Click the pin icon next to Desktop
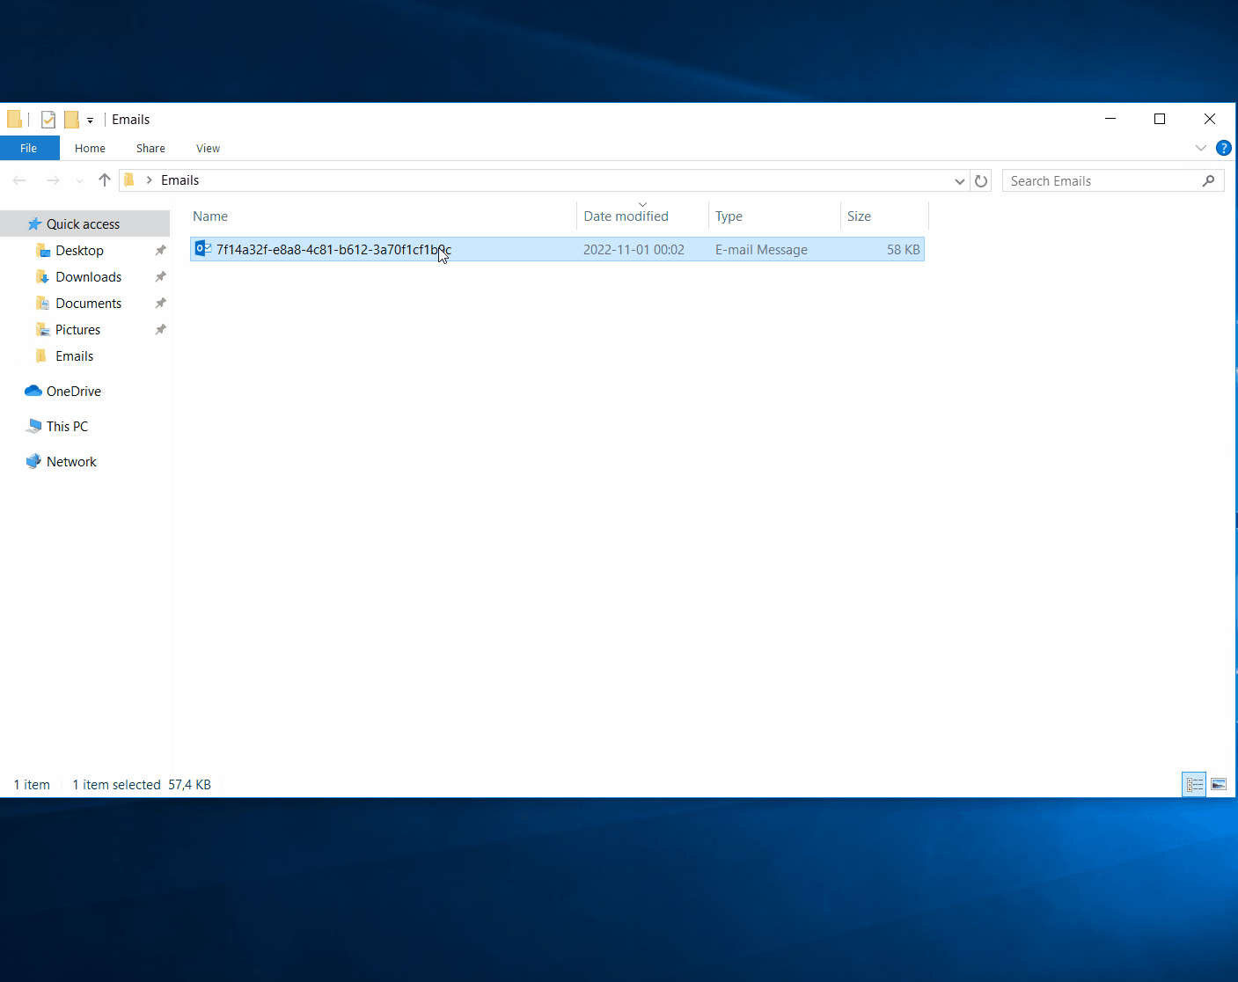 point(160,251)
